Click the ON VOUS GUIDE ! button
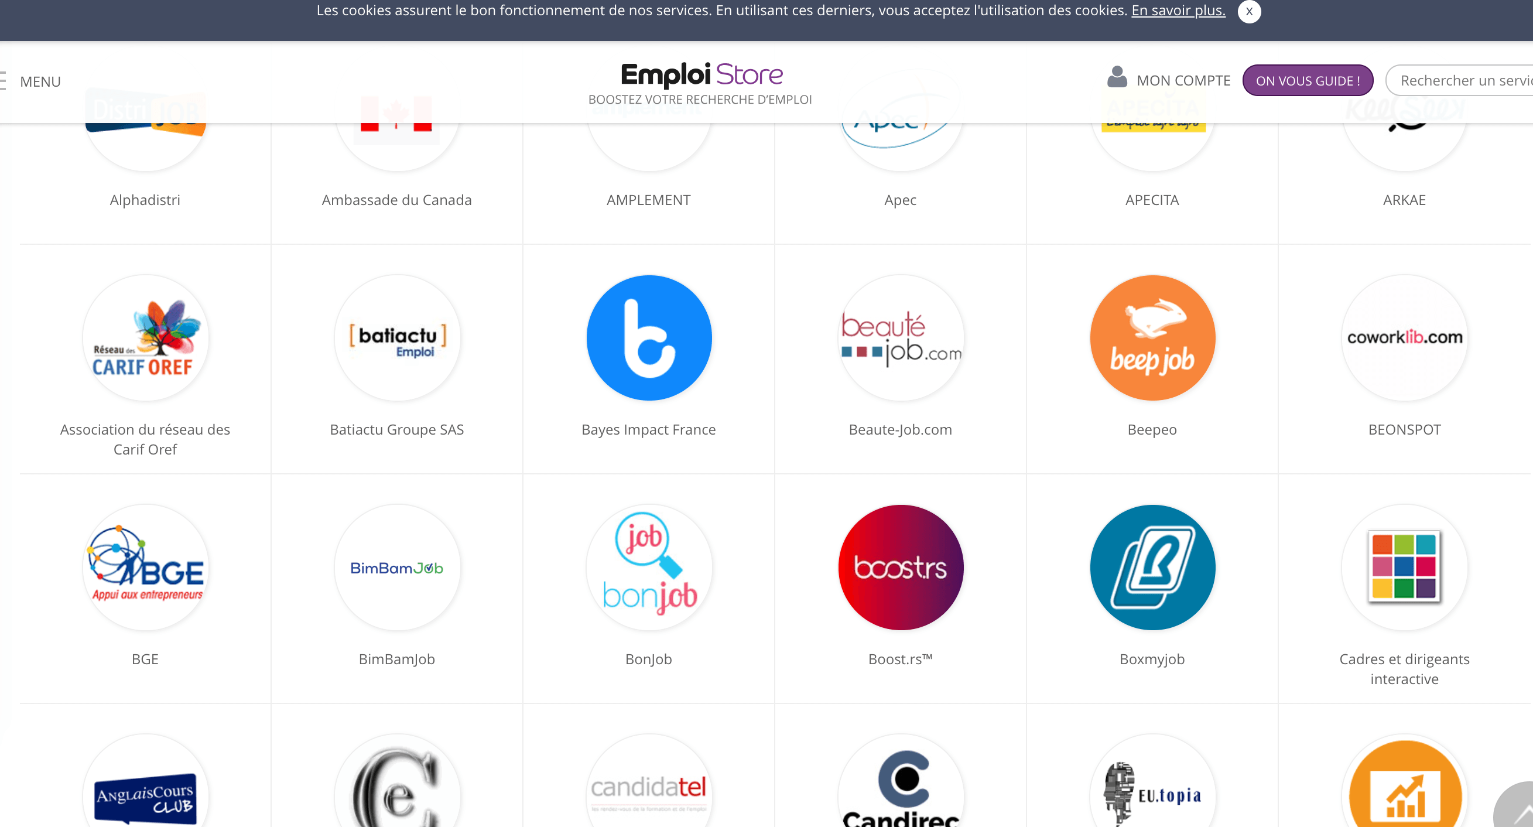 coord(1308,80)
